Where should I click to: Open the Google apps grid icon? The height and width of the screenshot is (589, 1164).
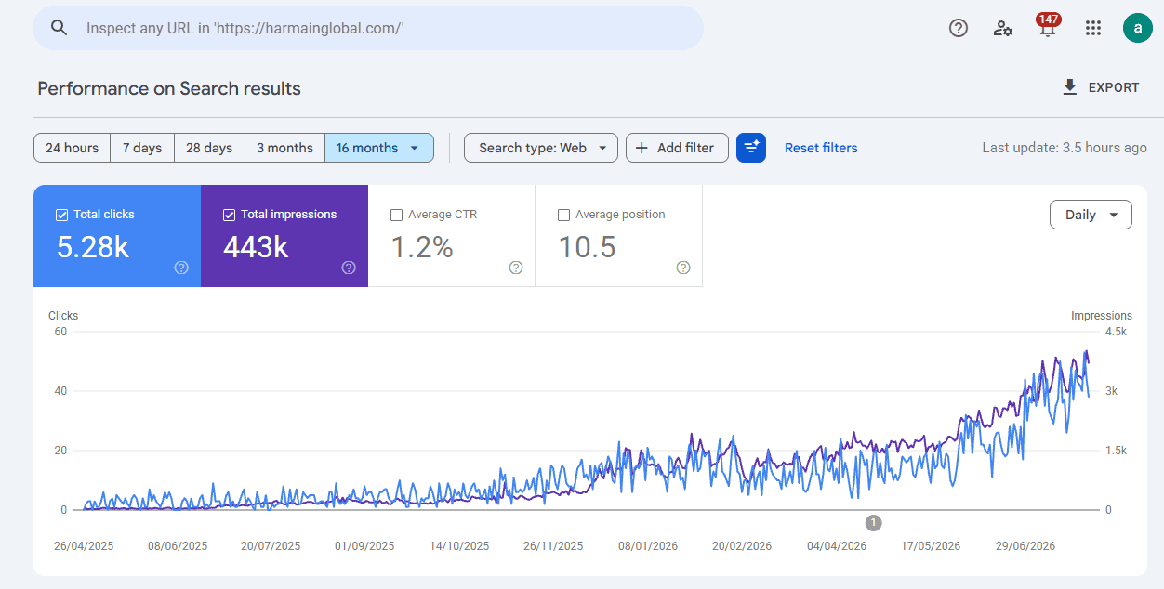(1093, 28)
